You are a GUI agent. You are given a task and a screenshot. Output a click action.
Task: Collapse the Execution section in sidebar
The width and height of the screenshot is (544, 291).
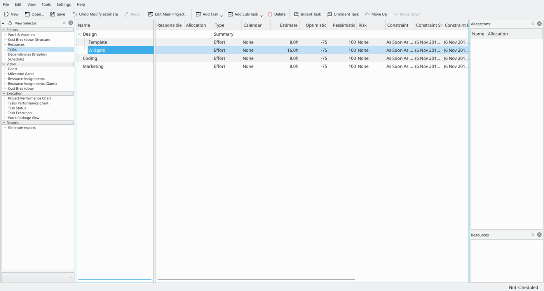[x=4, y=93]
